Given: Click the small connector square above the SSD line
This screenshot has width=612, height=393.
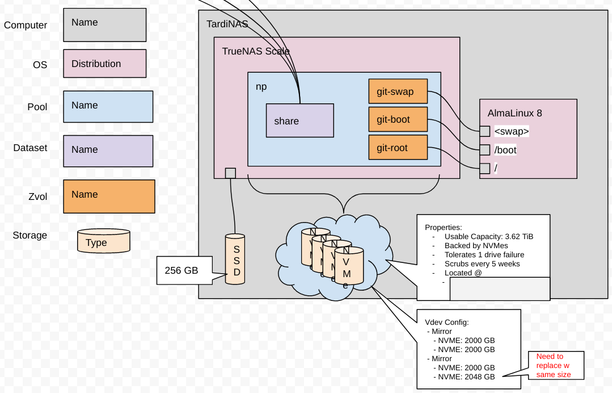Looking at the screenshot, I should [x=230, y=173].
